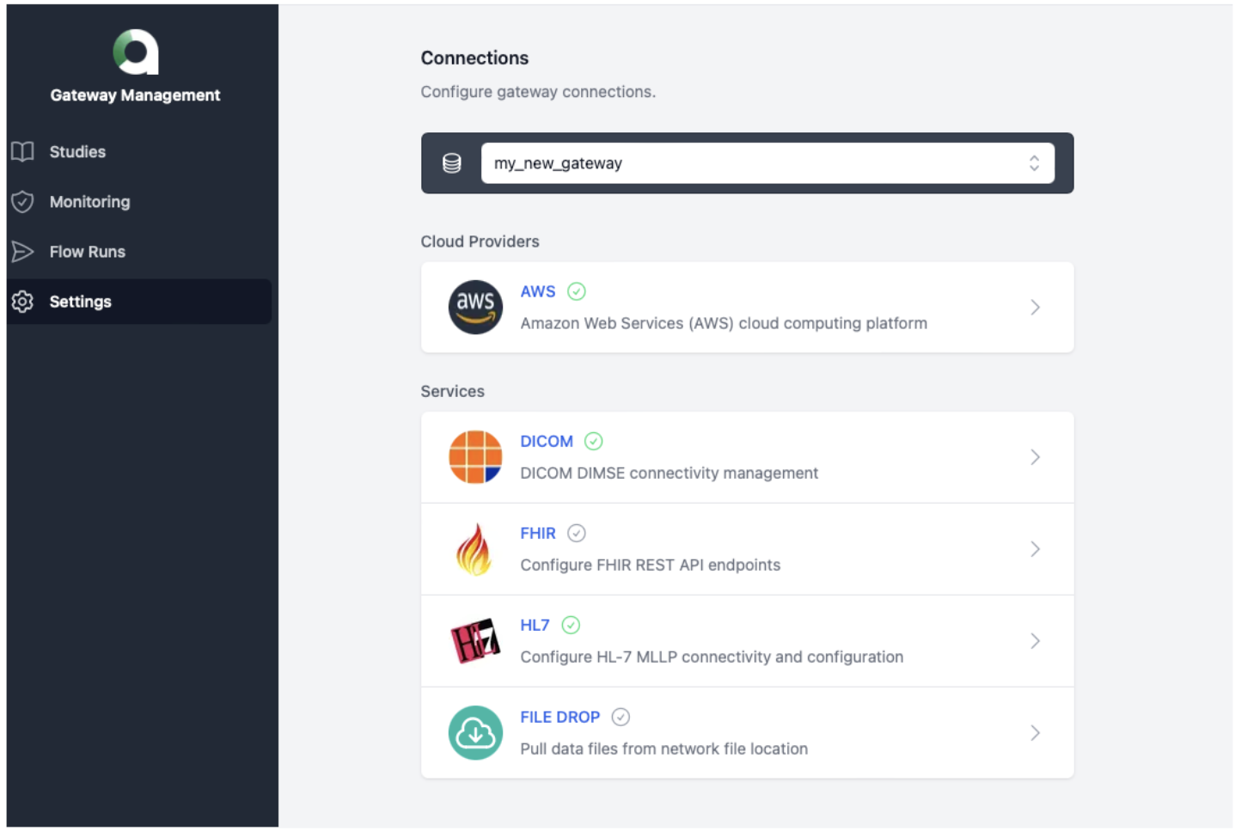This screenshot has height=837, width=1241.
Task: Click the up-down arrows in gateway selector
Action: click(1034, 163)
